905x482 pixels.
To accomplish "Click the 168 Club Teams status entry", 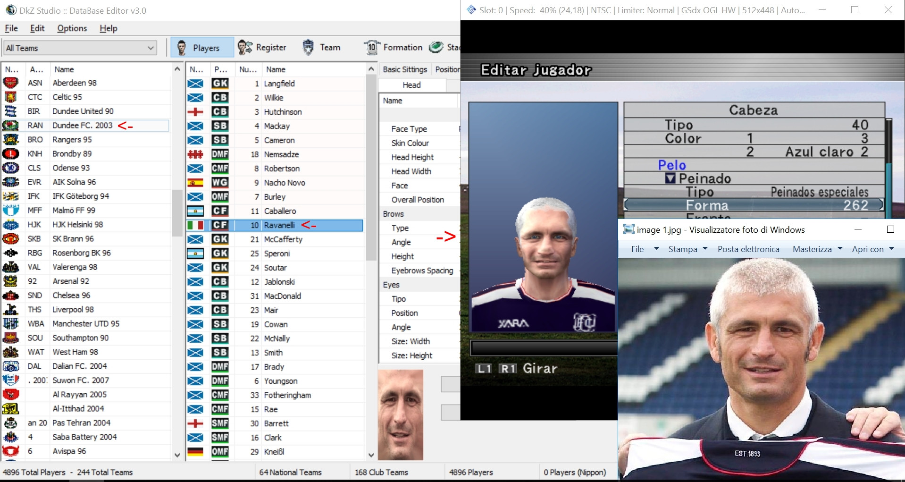I will click(x=381, y=472).
